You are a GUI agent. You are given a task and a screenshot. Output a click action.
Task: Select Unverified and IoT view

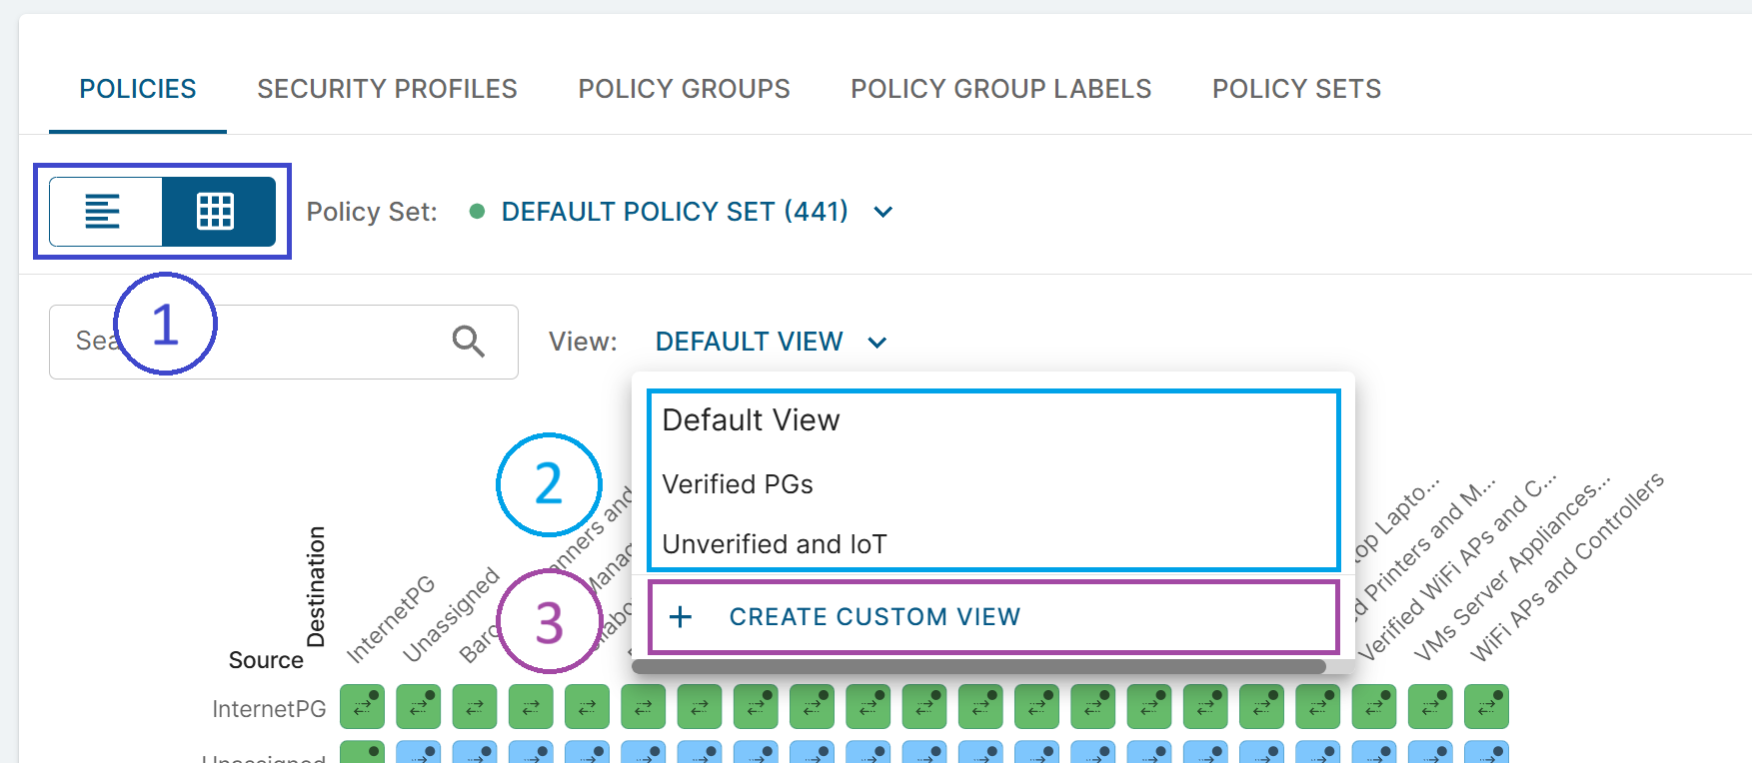(x=775, y=544)
